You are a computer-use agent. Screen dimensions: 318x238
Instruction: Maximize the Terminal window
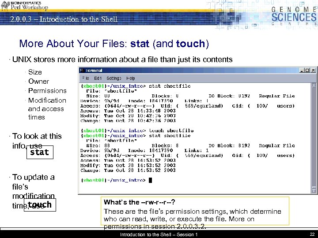pyautogui.click(x=307, y=71)
